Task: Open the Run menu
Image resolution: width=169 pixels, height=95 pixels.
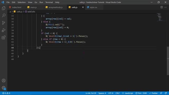Action: point(41,2)
